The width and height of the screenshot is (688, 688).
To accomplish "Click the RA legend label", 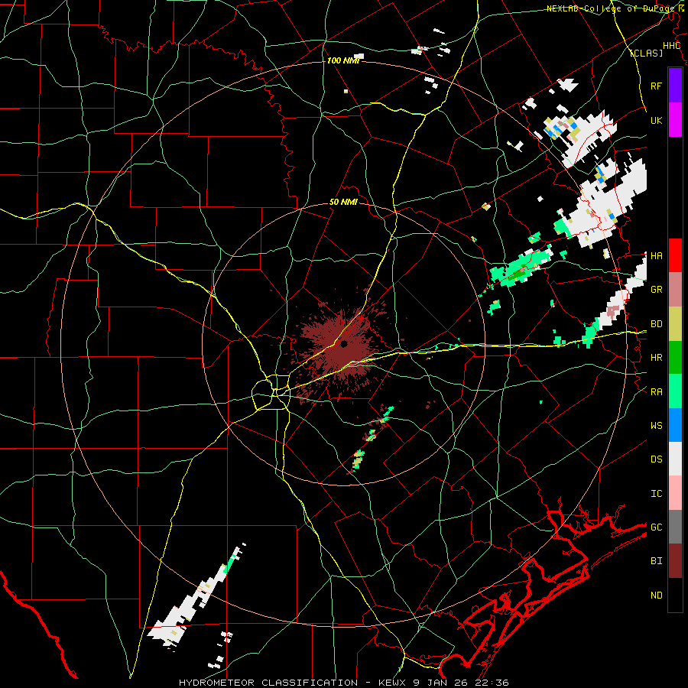I will pos(656,392).
